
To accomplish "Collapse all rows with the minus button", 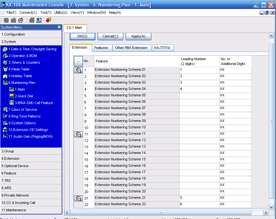I will pyautogui.click(x=78, y=61).
